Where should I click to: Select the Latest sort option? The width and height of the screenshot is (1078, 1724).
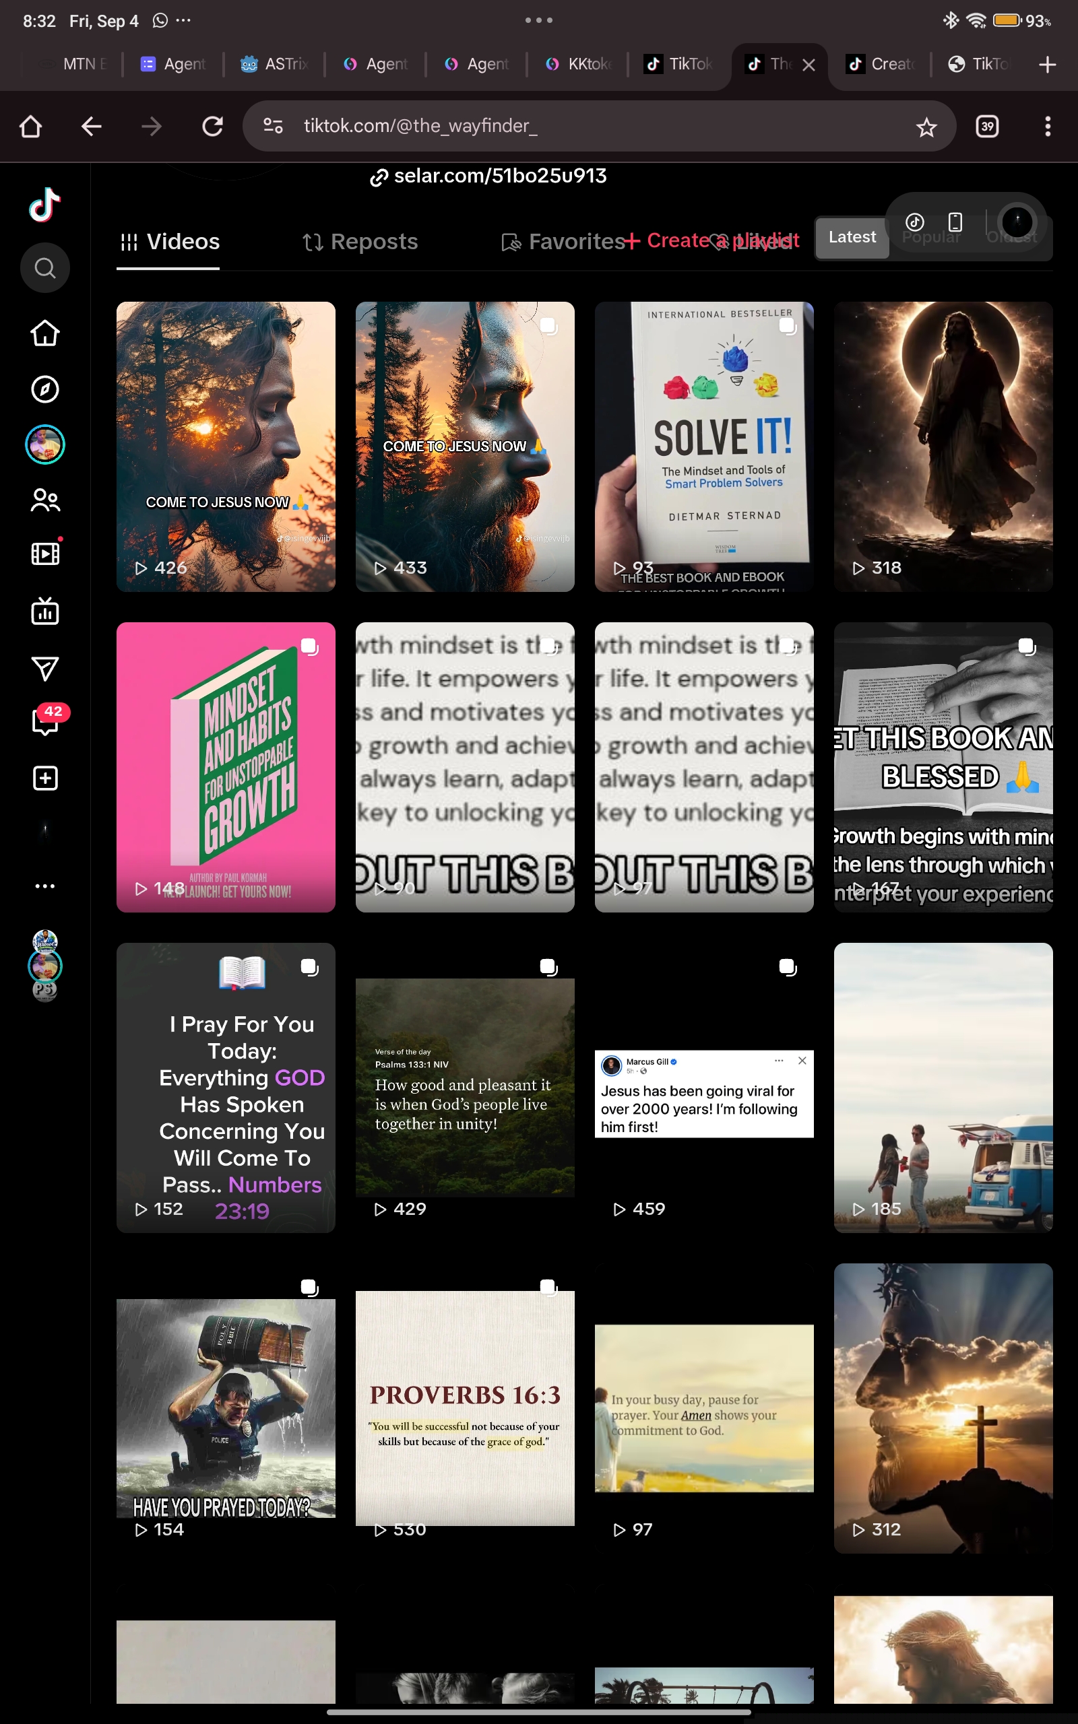pos(852,237)
